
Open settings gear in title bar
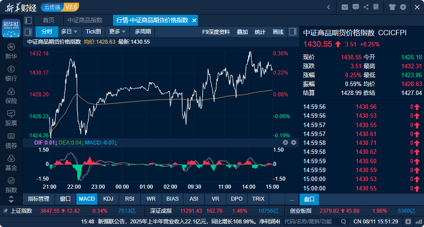(x=403, y=7)
